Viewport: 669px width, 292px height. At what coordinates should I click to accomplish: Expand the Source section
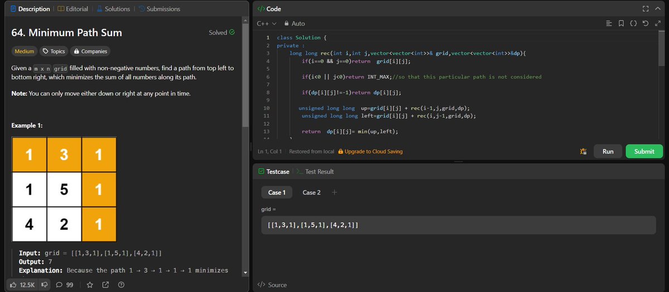[272, 285]
